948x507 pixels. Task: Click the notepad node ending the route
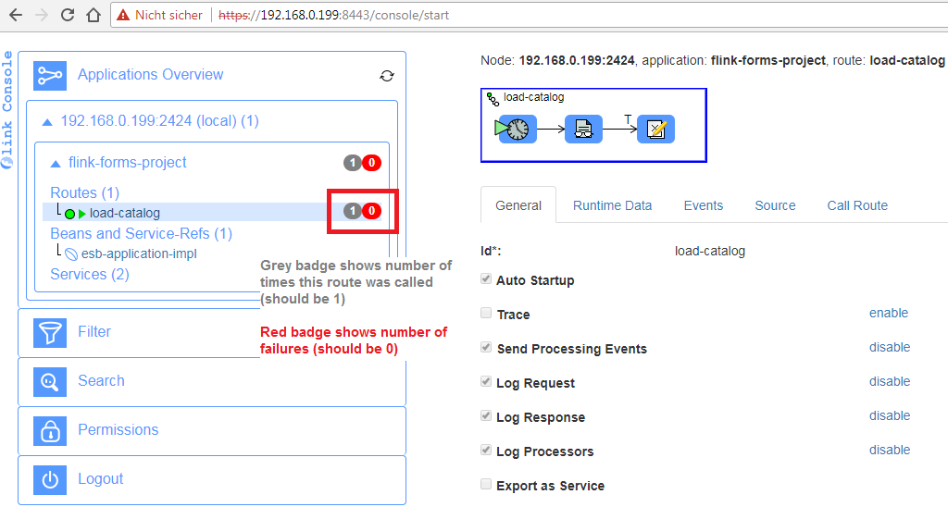655,129
